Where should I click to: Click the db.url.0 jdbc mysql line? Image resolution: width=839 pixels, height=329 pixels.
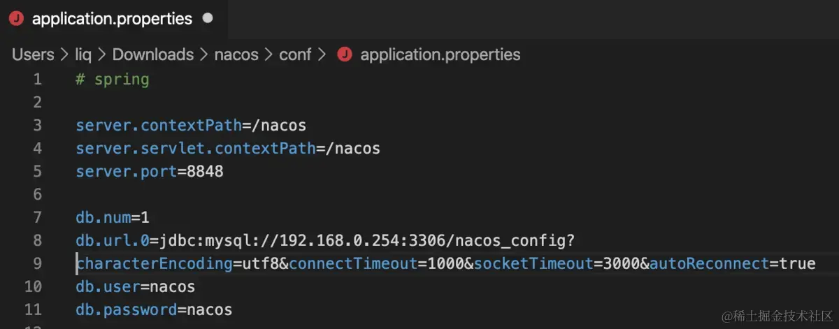point(325,241)
